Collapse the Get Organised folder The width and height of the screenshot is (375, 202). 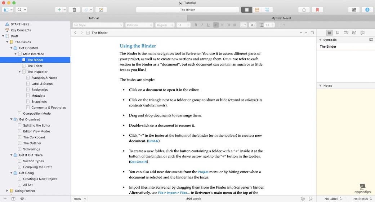(12, 119)
